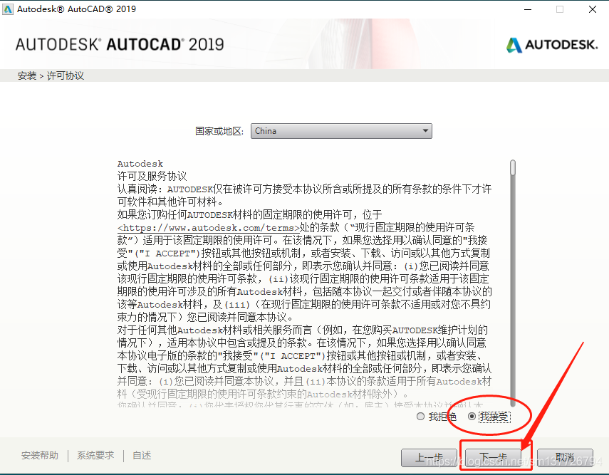Minimize the AutoCAD installer window
This screenshot has height=475, width=609.
(528, 9)
